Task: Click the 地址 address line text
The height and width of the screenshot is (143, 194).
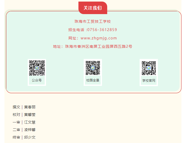Action: pyautogui.click(x=93, y=46)
